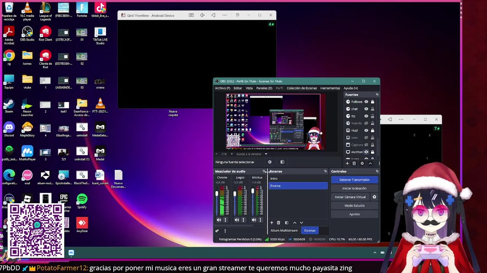Move scene up in Escenas list
Screen dimensions: 487x273
pos(294,223)
